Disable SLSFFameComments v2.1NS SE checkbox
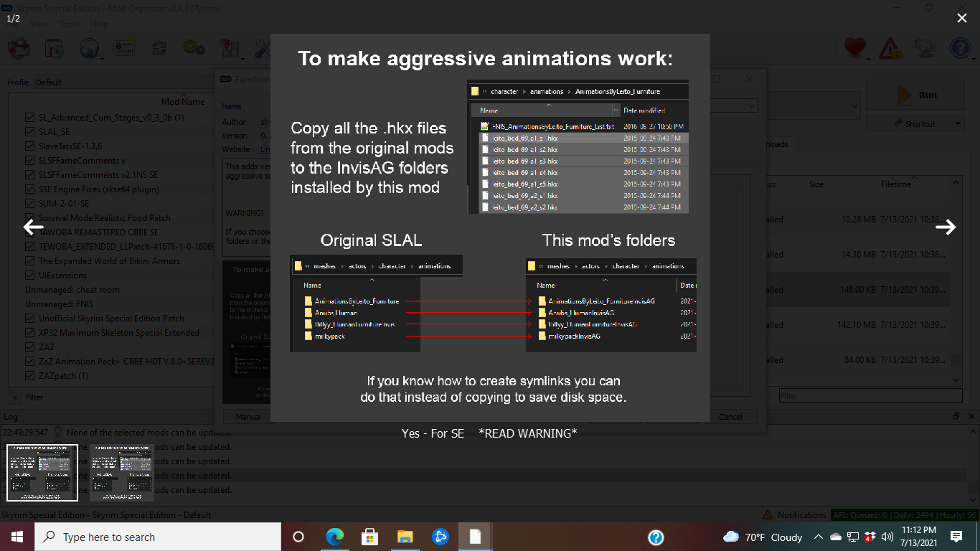Image resolution: width=980 pixels, height=551 pixels. (29, 175)
